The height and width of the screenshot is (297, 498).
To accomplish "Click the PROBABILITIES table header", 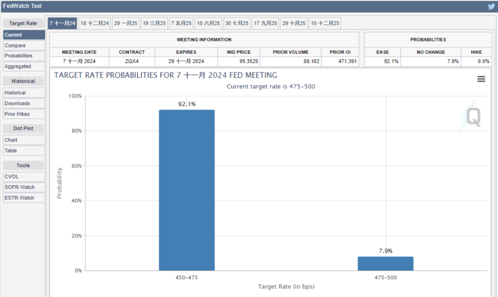I will click(428, 40).
